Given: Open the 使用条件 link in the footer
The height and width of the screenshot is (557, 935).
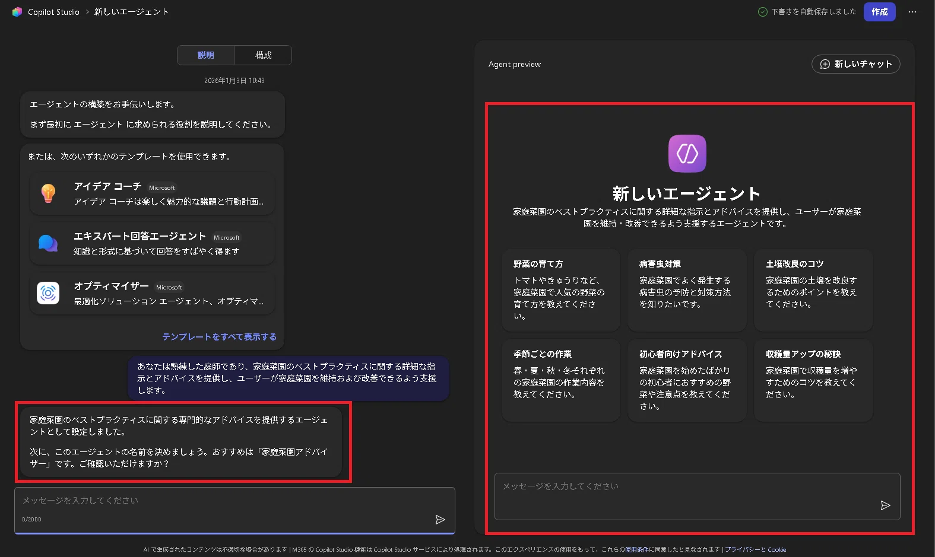Looking at the screenshot, I should 637,550.
